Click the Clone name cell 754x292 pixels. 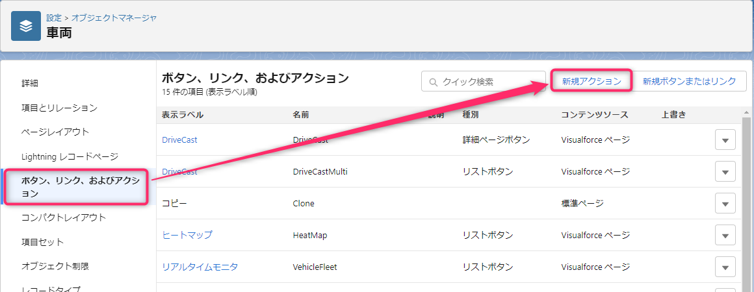304,203
